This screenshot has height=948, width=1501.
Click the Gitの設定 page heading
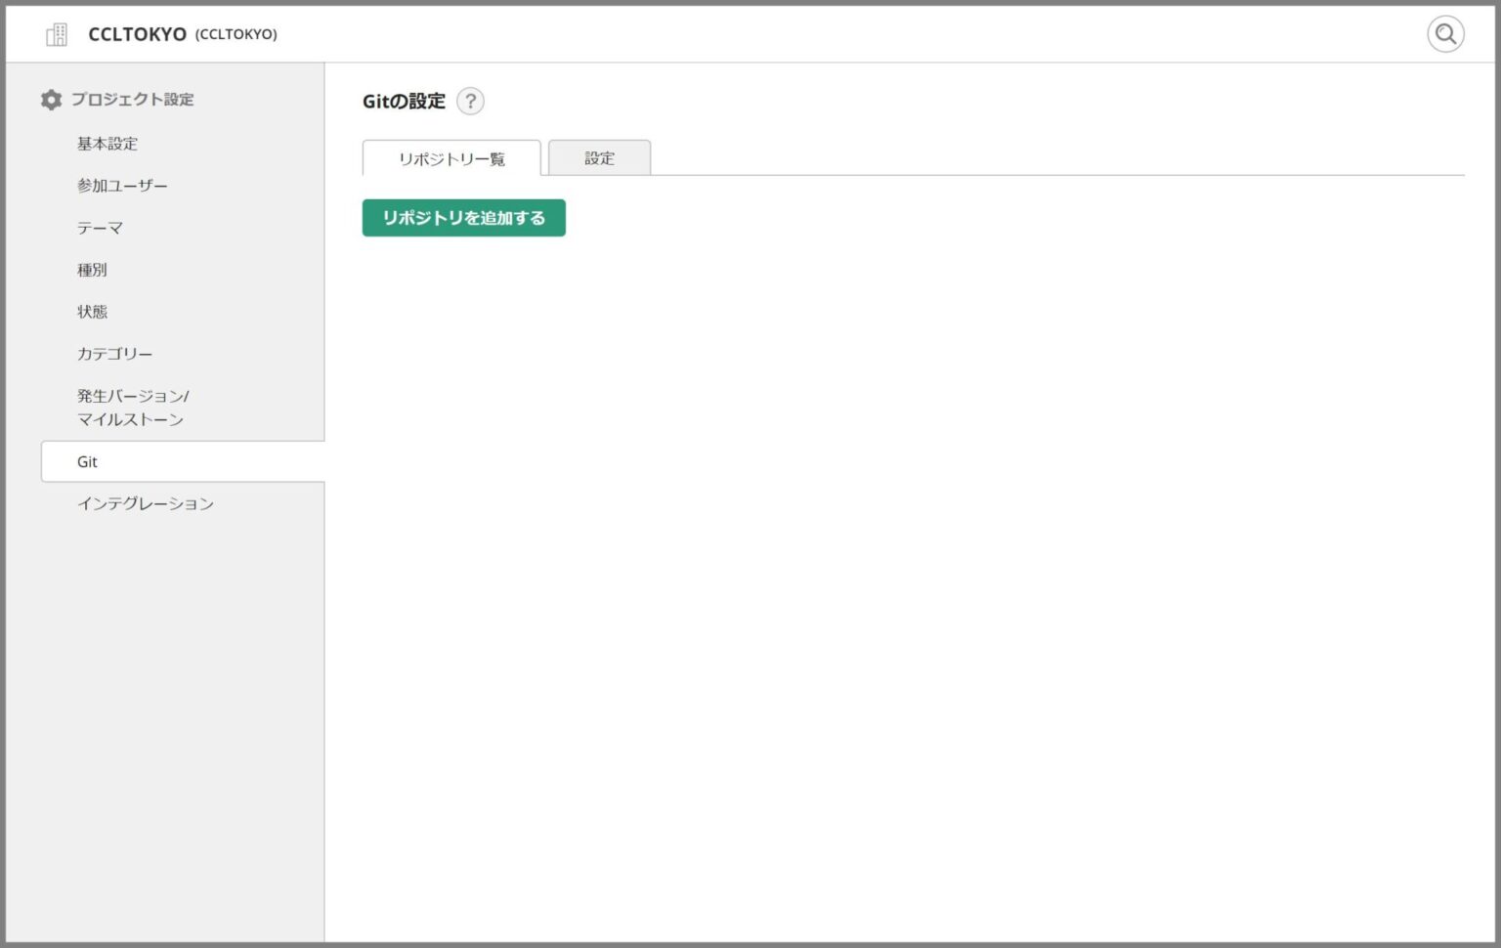(x=404, y=101)
